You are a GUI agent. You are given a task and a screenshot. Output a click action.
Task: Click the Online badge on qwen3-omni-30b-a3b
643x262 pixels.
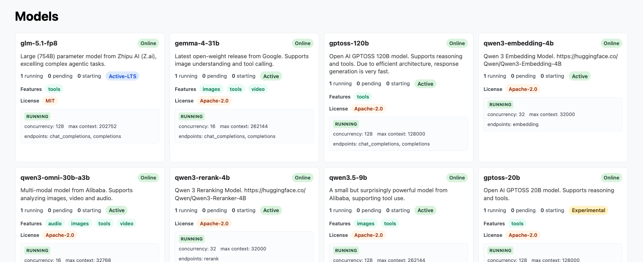[148, 177]
